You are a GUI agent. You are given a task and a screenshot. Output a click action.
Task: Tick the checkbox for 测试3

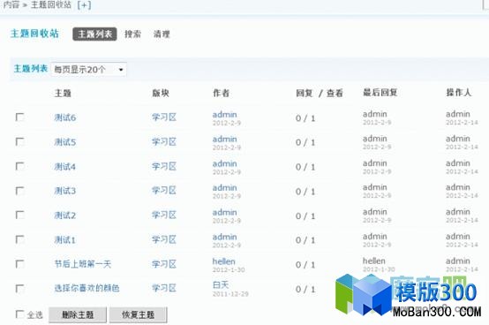click(19, 191)
